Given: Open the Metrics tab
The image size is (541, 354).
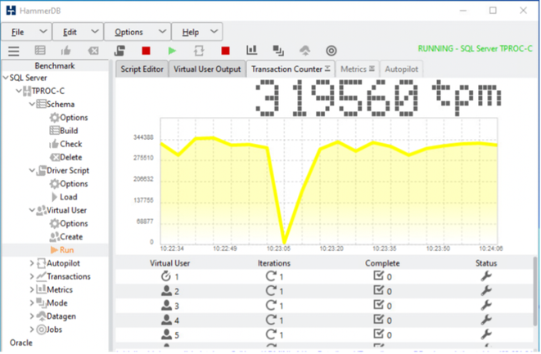Looking at the screenshot, I should [x=358, y=69].
